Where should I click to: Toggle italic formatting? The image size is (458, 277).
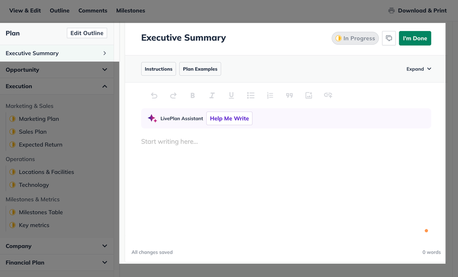click(x=212, y=95)
